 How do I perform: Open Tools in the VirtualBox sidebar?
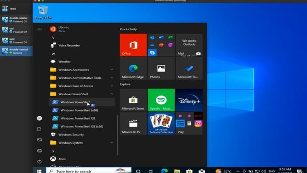point(16,9)
